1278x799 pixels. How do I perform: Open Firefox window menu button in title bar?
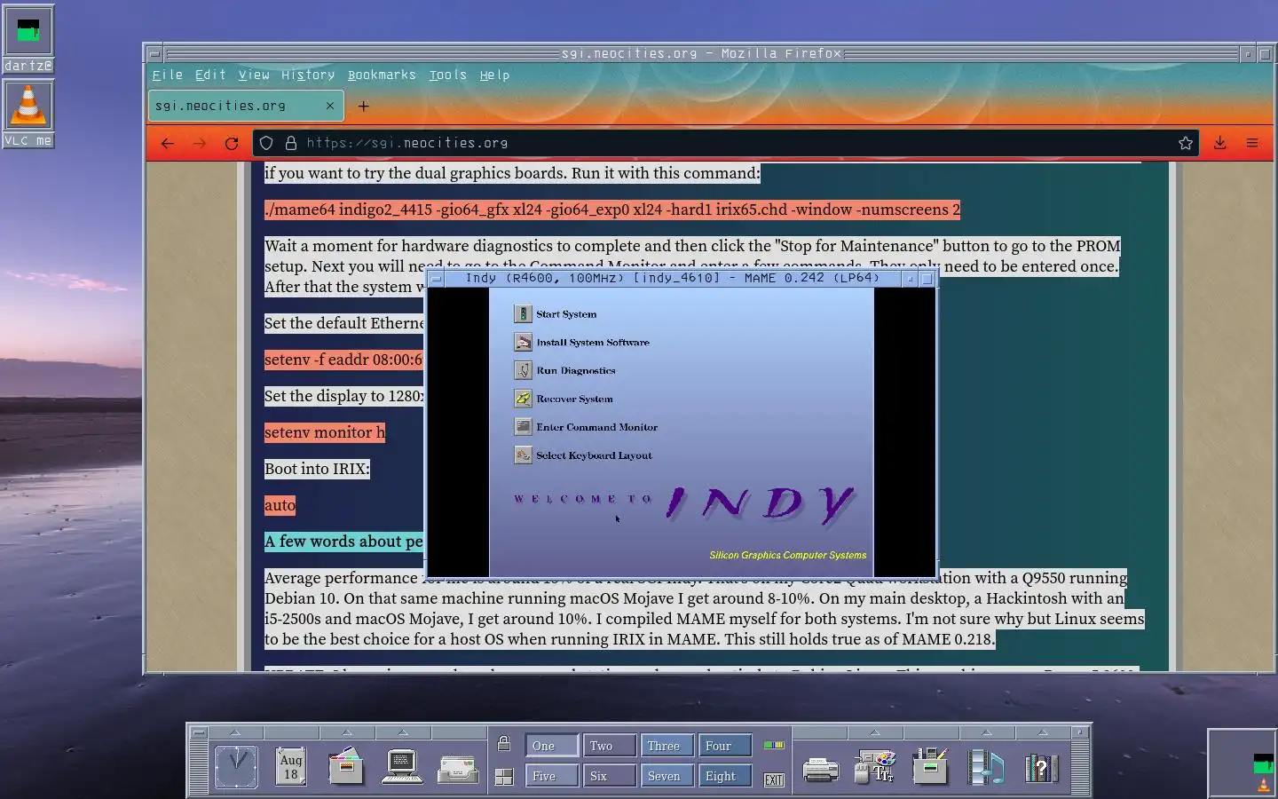pos(154,54)
